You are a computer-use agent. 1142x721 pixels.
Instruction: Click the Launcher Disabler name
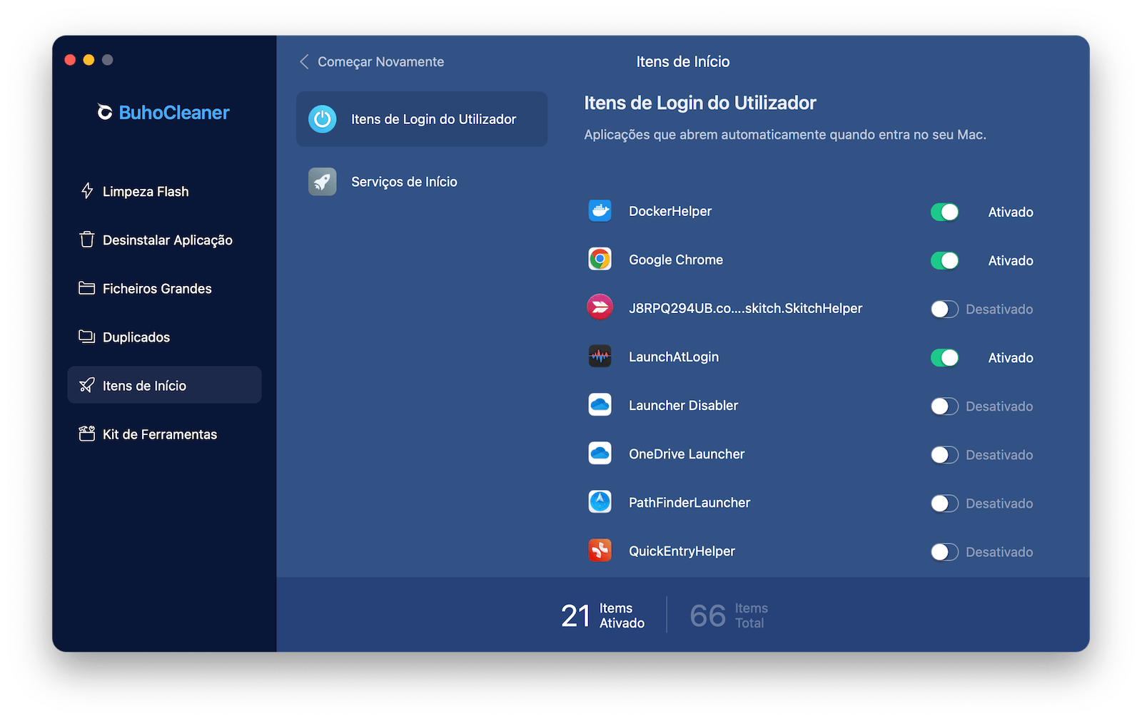(x=683, y=405)
